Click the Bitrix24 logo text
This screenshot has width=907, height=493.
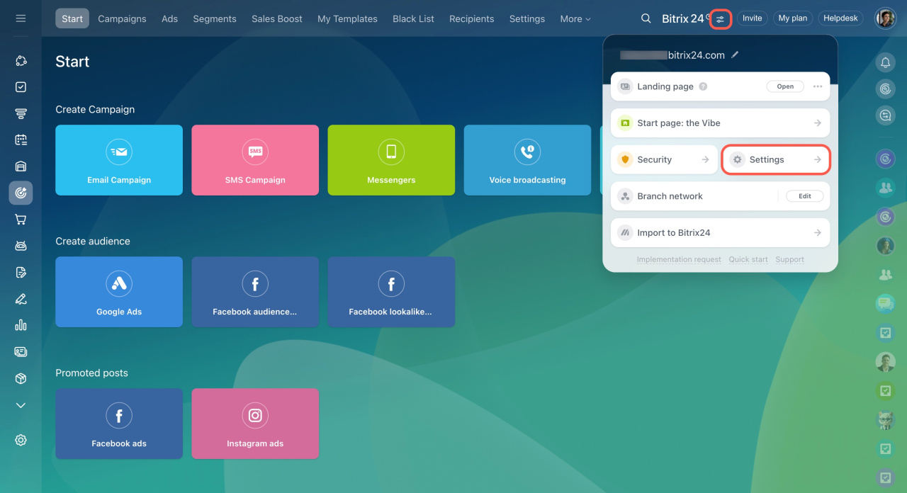point(685,19)
